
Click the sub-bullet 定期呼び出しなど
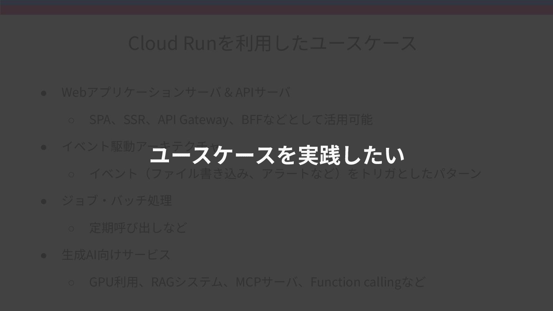pos(138,228)
